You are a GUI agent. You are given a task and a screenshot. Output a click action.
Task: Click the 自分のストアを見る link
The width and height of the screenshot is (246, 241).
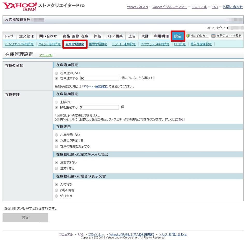click(x=229, y=36)
